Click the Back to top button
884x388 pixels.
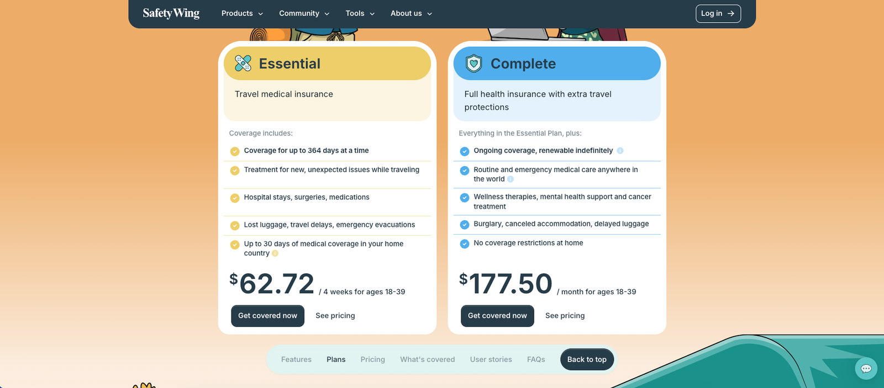[587, 359]
